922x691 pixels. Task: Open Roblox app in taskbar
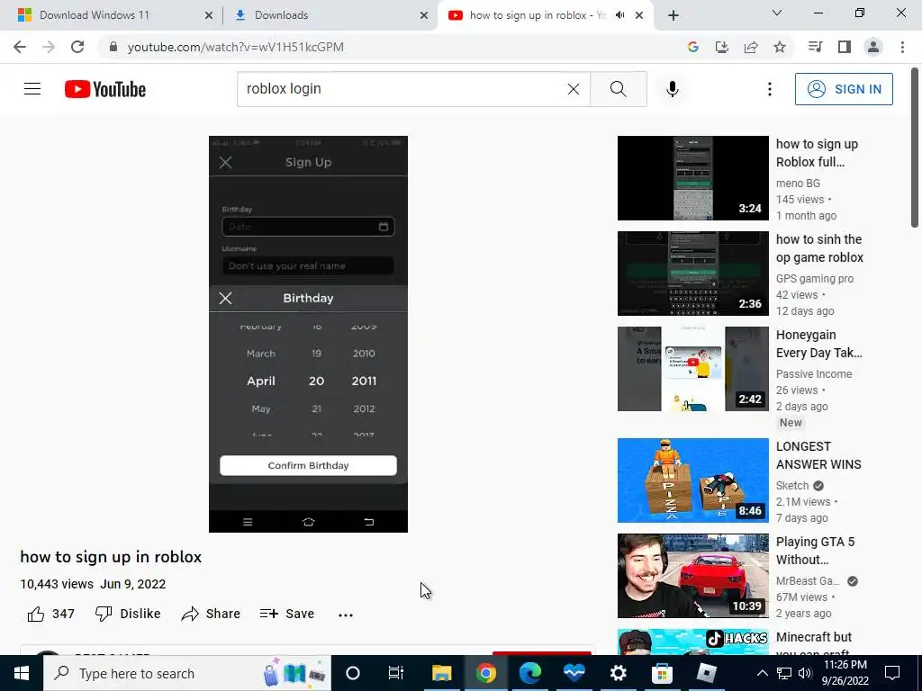[706, 673]
